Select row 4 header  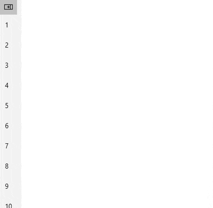tap(11, 85)
